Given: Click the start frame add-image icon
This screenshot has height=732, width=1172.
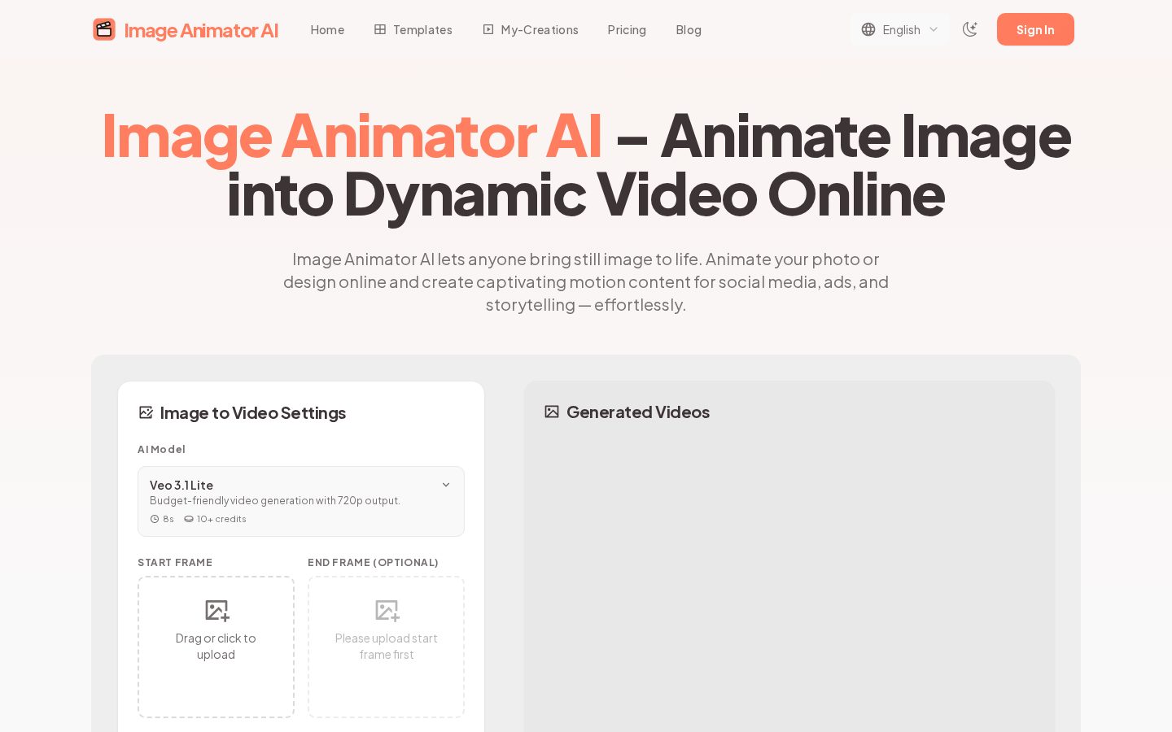Looking at the screenshot, I should coord(216,610).
